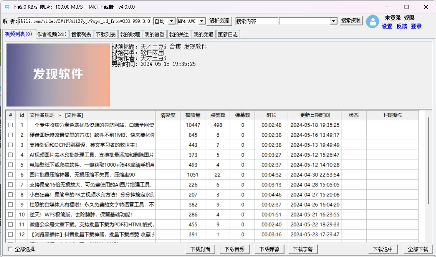Click the 下载操作 column header
Screen dimensions: 436x257
coord(392,115)
